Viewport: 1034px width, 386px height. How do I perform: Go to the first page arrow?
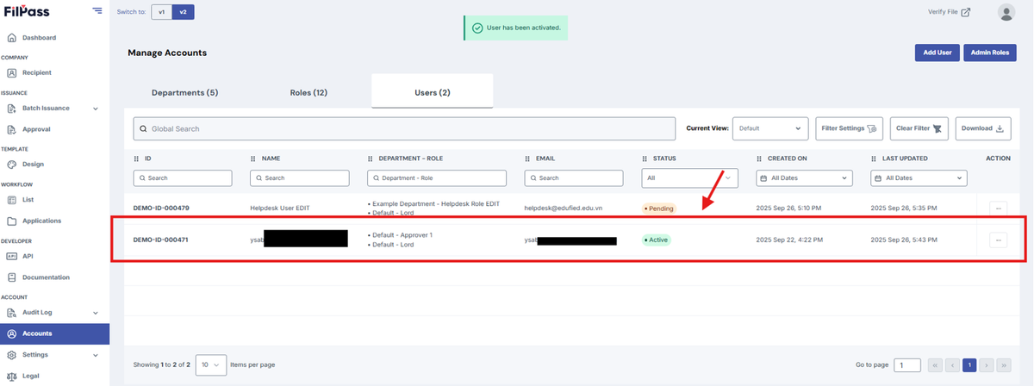coord(935,365)
